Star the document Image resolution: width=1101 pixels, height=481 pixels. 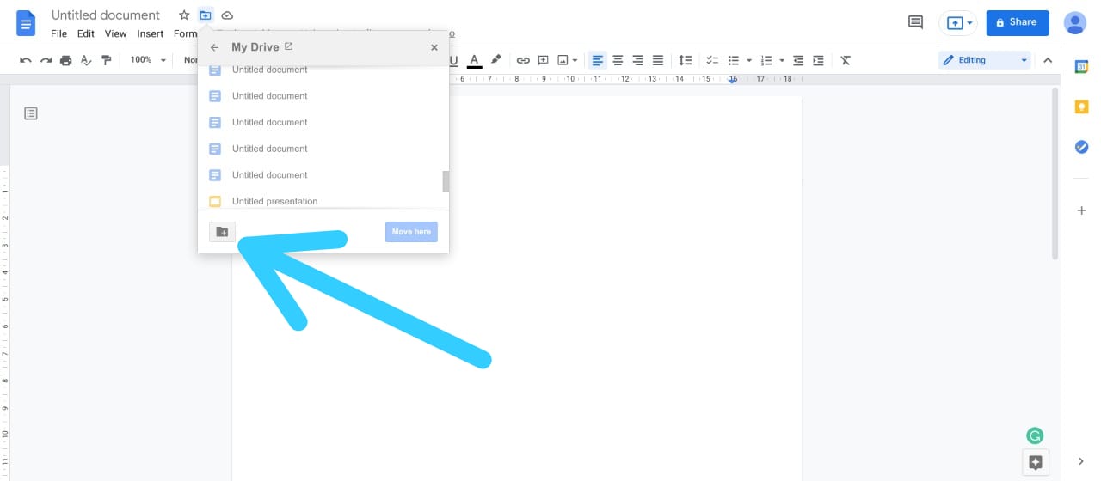pyautogui.click(x=184, y=15)
